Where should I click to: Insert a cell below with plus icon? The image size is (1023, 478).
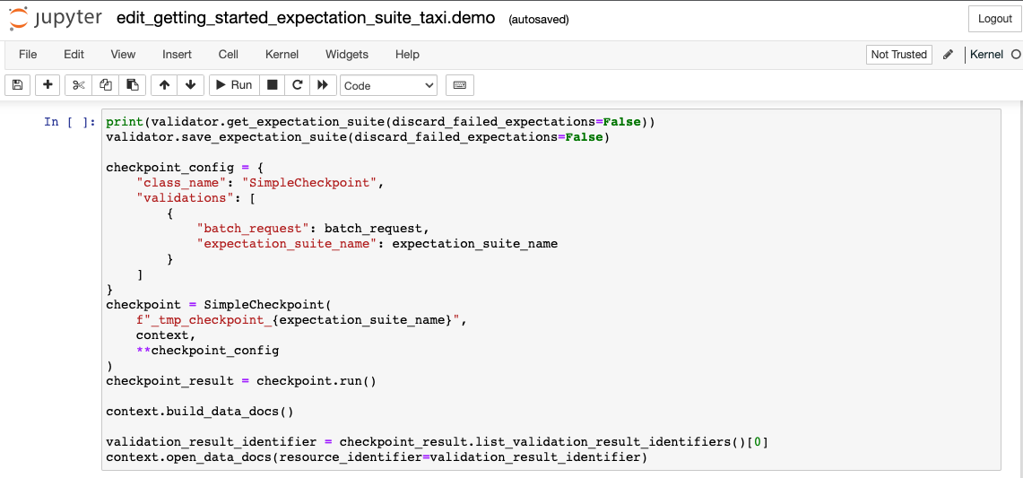pyautogui.click(x=48, y=85)
